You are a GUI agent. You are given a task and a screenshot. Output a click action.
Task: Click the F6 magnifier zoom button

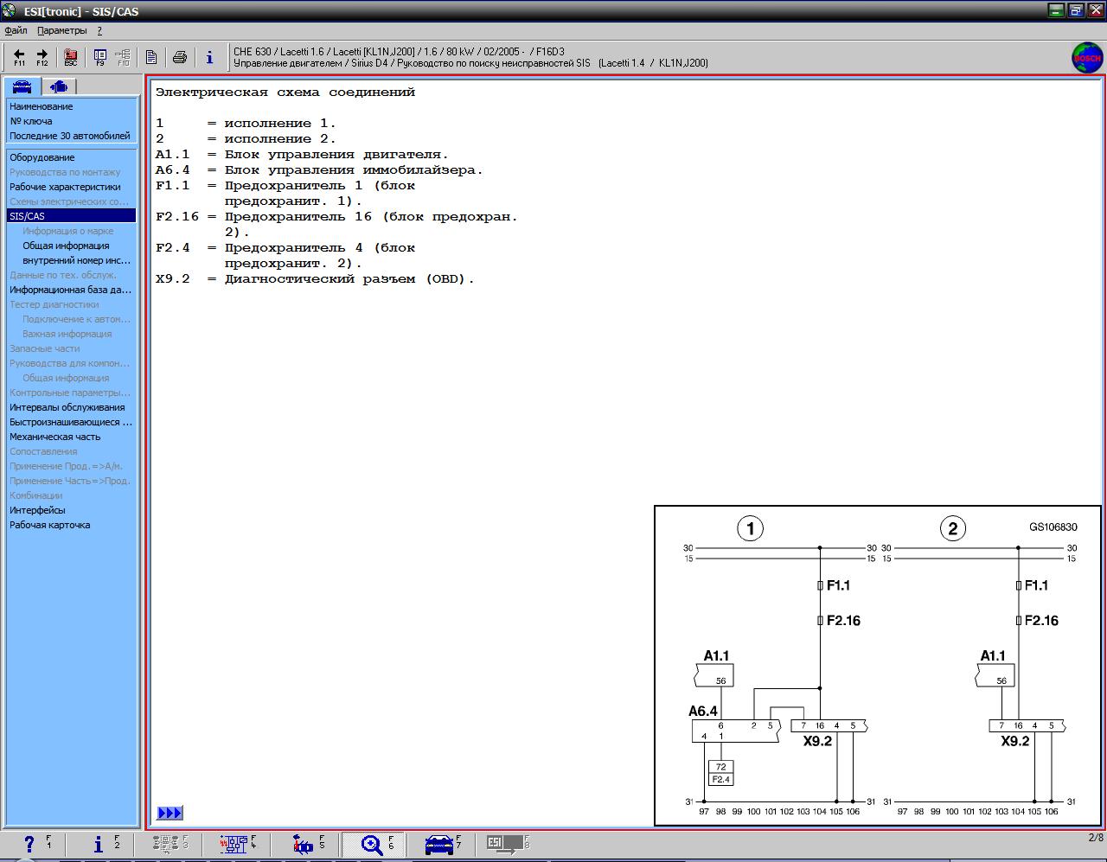374,845
